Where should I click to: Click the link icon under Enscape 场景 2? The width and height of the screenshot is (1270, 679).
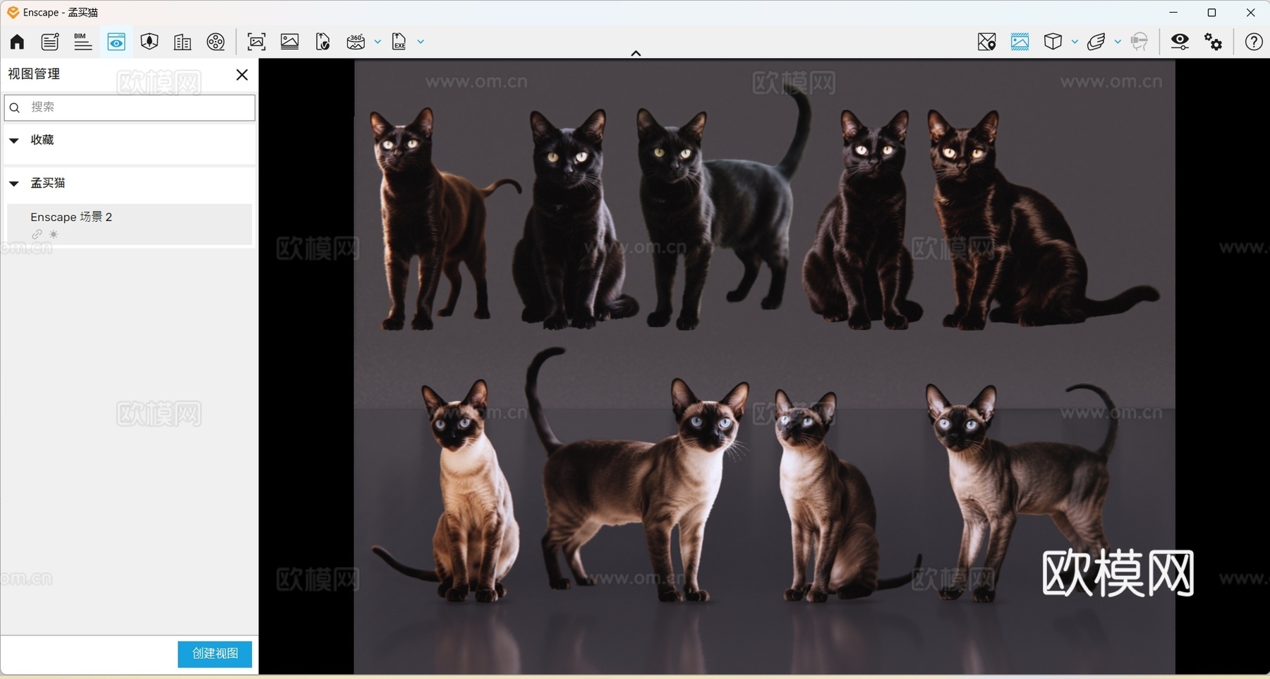pos(37,234)
